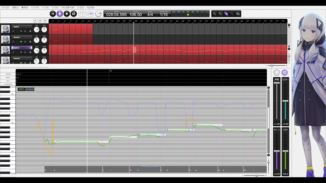Open settings gear on main1 track
Viewport: 326px width, 183px height.
[x=30, y=31]
